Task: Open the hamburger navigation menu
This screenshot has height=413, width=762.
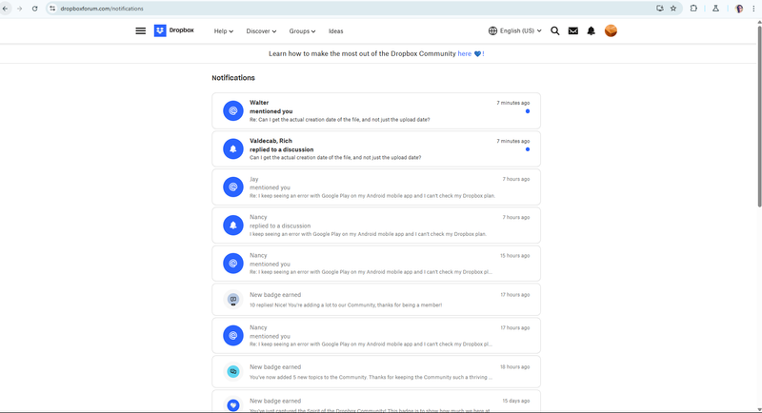Action: point(141,30)
